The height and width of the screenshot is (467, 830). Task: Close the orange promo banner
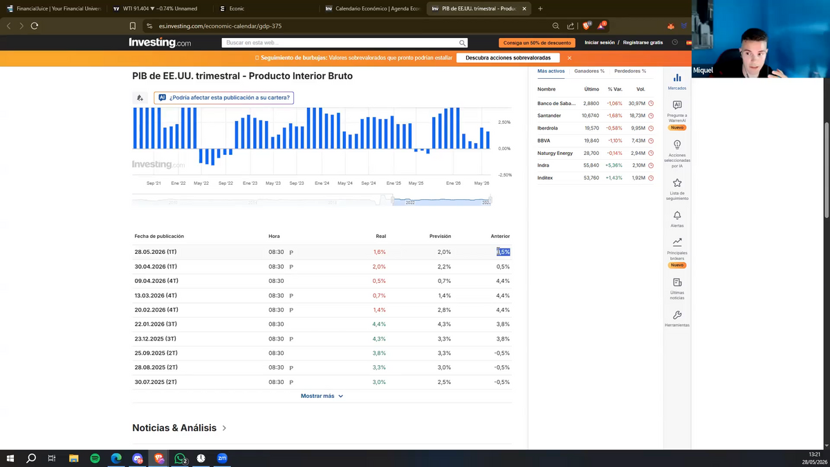click(x=569, y=58)
